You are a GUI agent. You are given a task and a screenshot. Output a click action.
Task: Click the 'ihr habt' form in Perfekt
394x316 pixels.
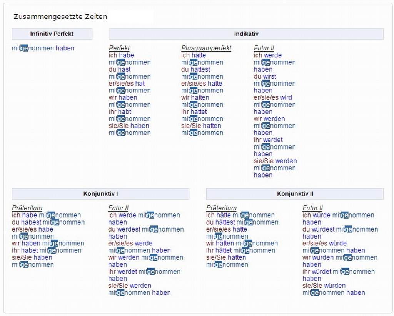coord(120,112)
